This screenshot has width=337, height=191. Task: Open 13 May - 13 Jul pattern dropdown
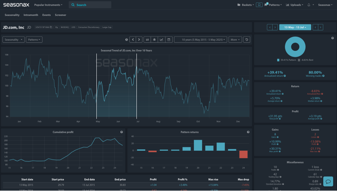coord(295,27)
